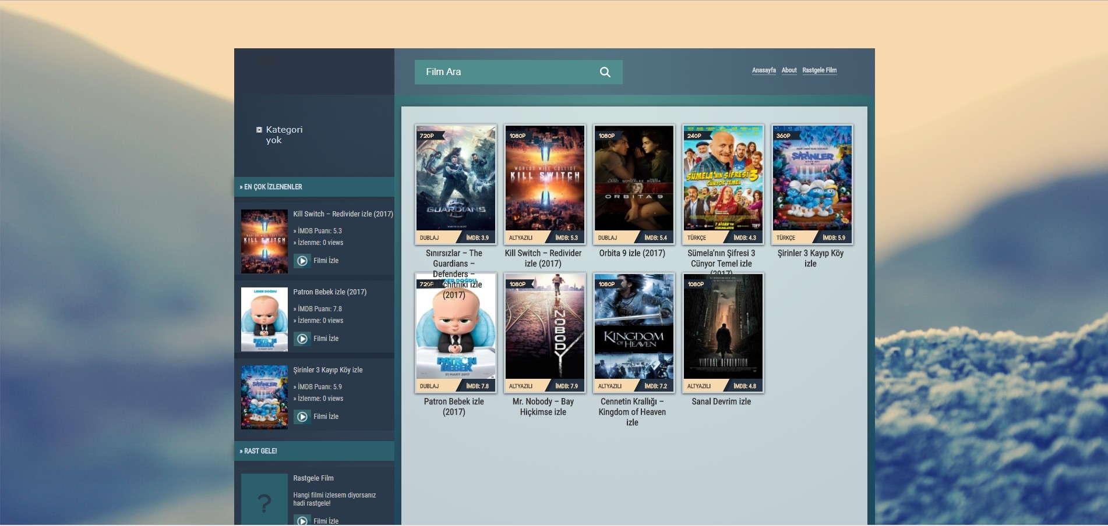Focus the Film Ara search field

click(x=518, y=72)
